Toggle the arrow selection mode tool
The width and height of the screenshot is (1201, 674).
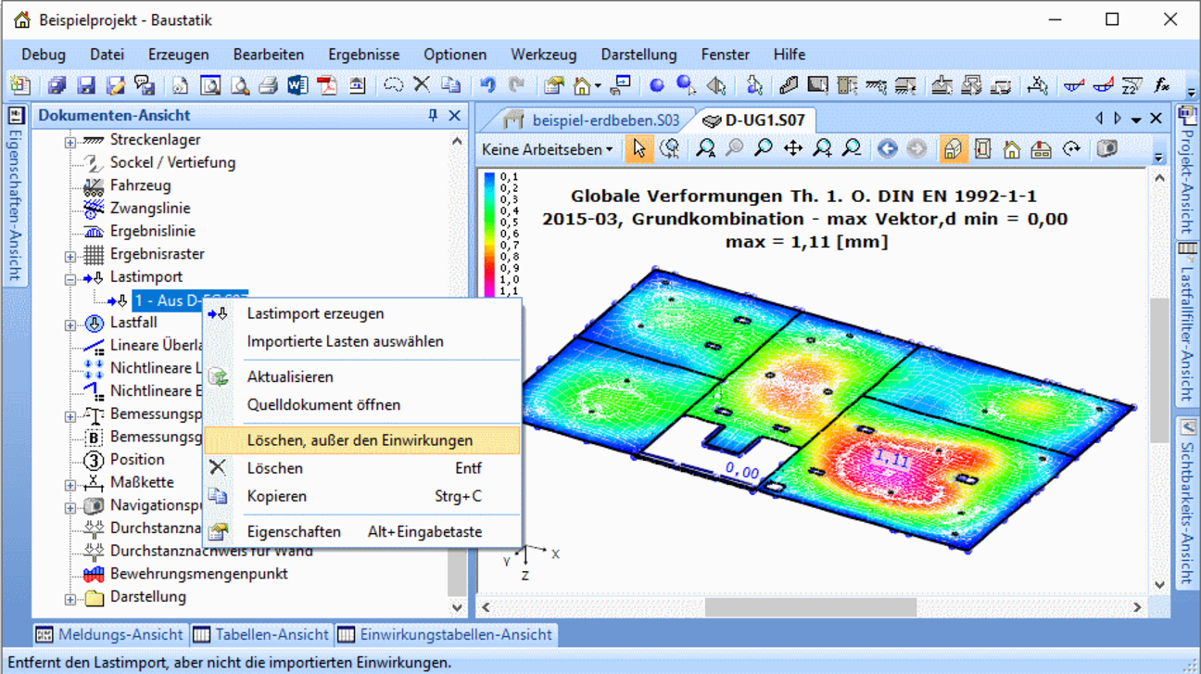click(x=639, y=149)
